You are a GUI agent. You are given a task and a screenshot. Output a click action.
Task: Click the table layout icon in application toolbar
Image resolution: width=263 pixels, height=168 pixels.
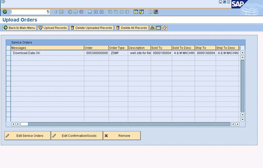(x=158, y=28)
